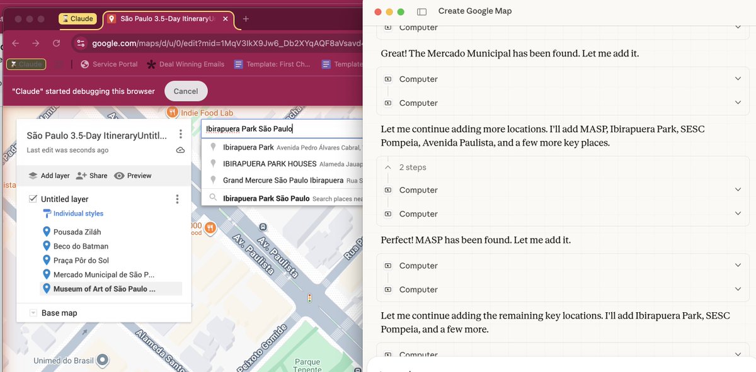Click the browser back arrow
The width and height of the screenshot is (756, 372).
[15, 43]
